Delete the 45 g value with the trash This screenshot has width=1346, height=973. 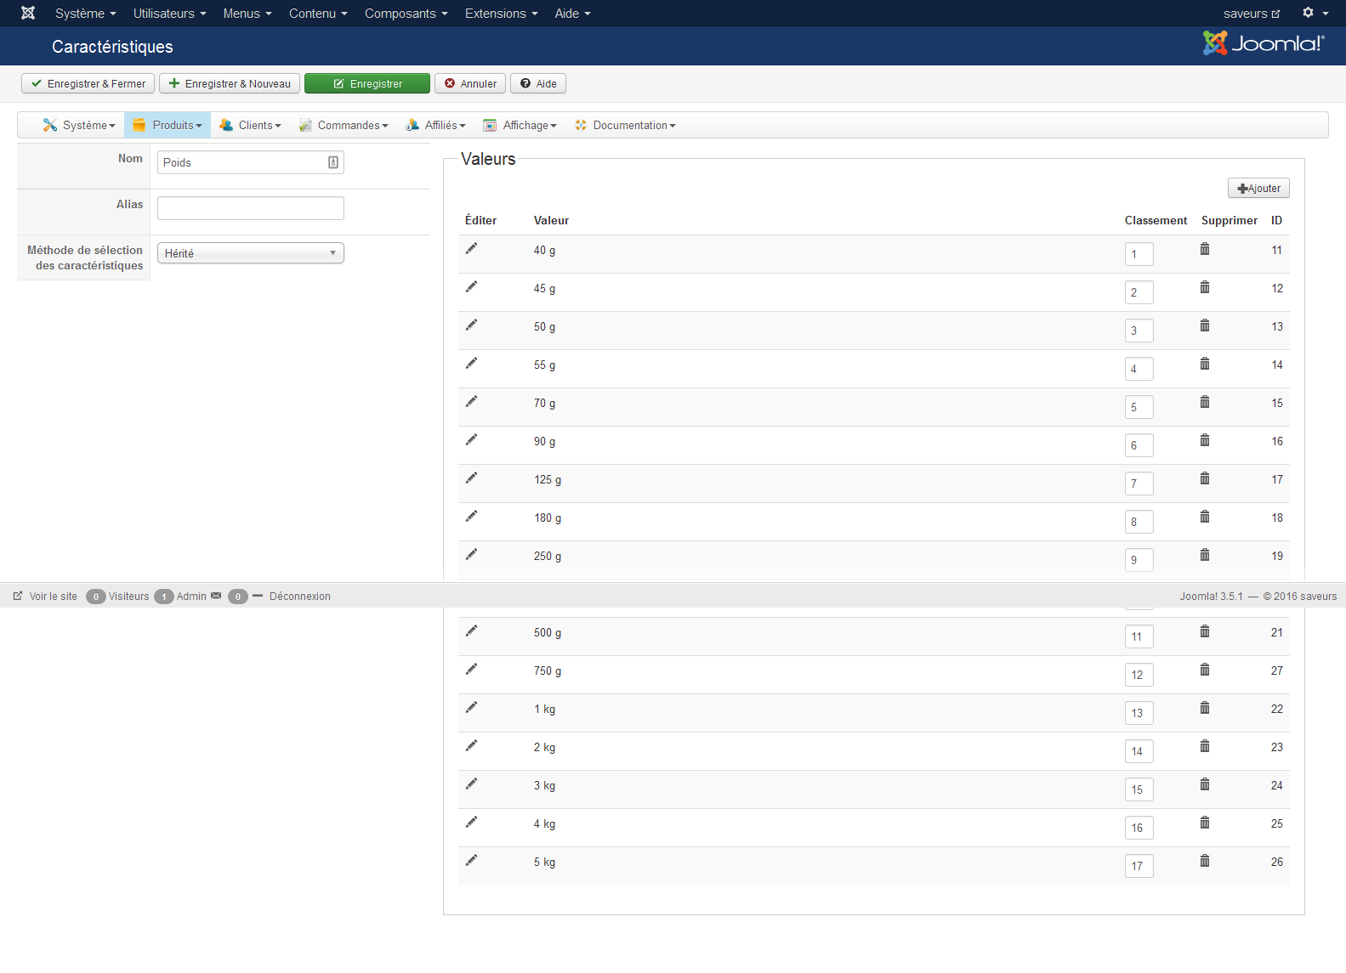pyautogui.click(x=1205, y=287)
